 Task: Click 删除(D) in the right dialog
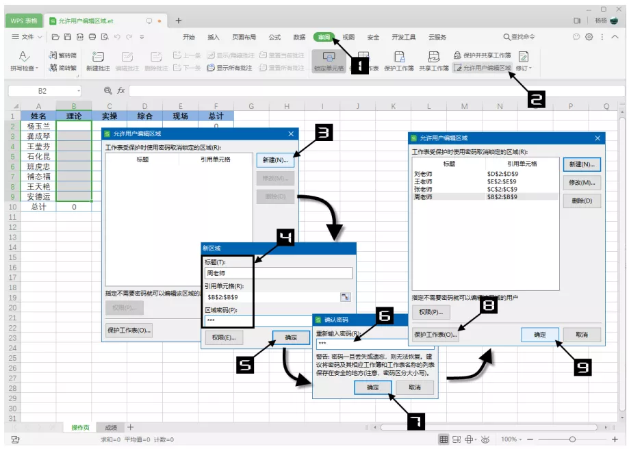tap(582, 201)
